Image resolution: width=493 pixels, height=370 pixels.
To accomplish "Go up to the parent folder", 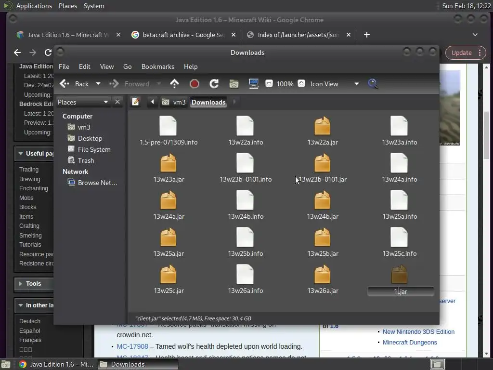I will pyautogui.click(x=174, y=84).
